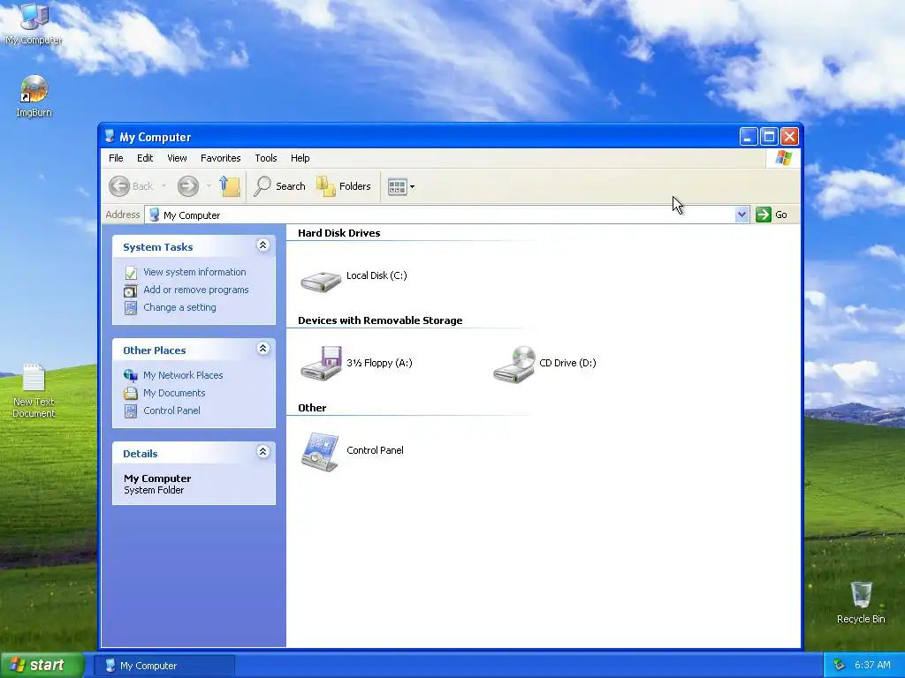Viewport: 905px width, 678px height.
Task: Click the View system information link
Action: pyautogui.click(x=194, y=272)
